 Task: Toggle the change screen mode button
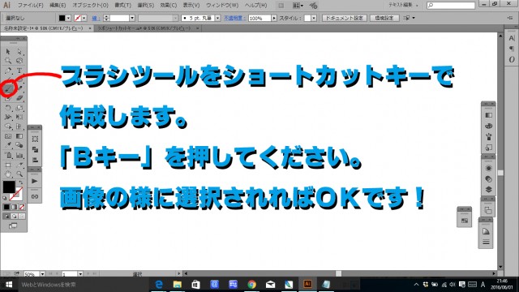click(x=13, y=225)
